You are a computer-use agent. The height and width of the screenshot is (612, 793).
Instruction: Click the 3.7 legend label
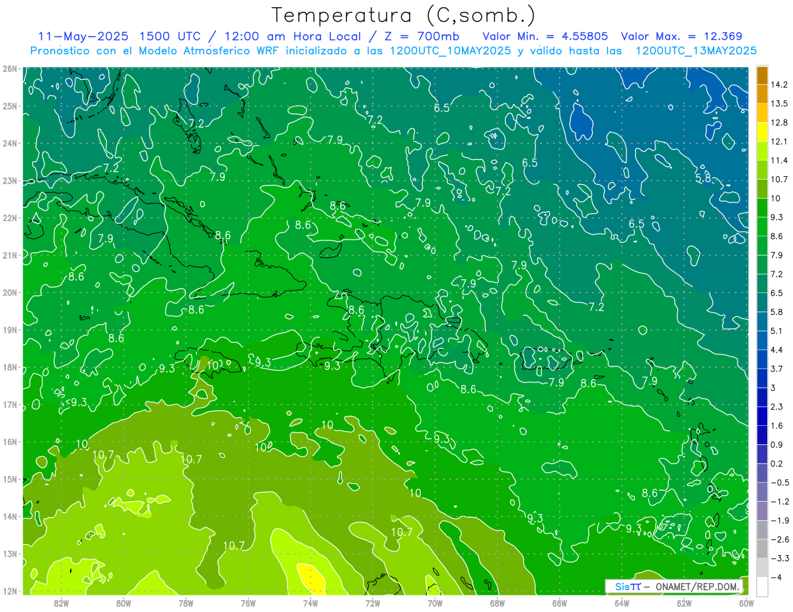pos(776,369)
